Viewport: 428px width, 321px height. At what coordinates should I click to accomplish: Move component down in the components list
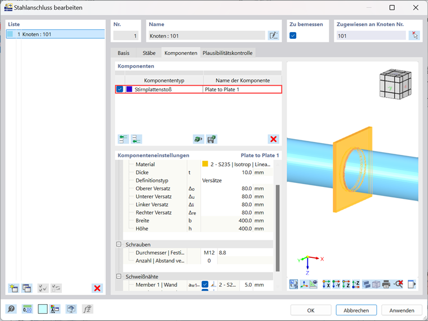click(136, 139)
